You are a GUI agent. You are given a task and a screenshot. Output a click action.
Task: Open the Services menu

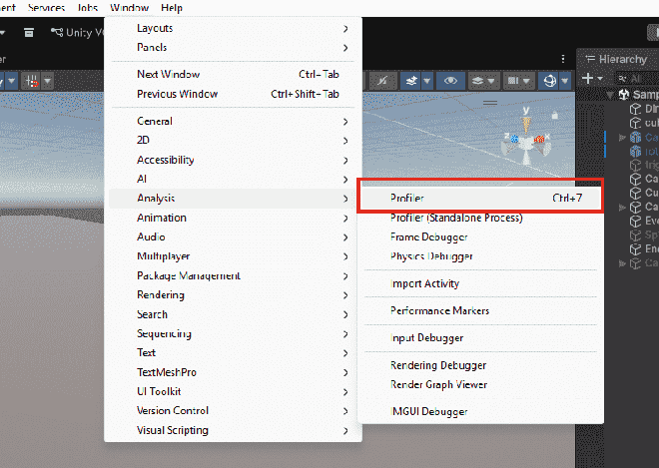pos(46,8)
